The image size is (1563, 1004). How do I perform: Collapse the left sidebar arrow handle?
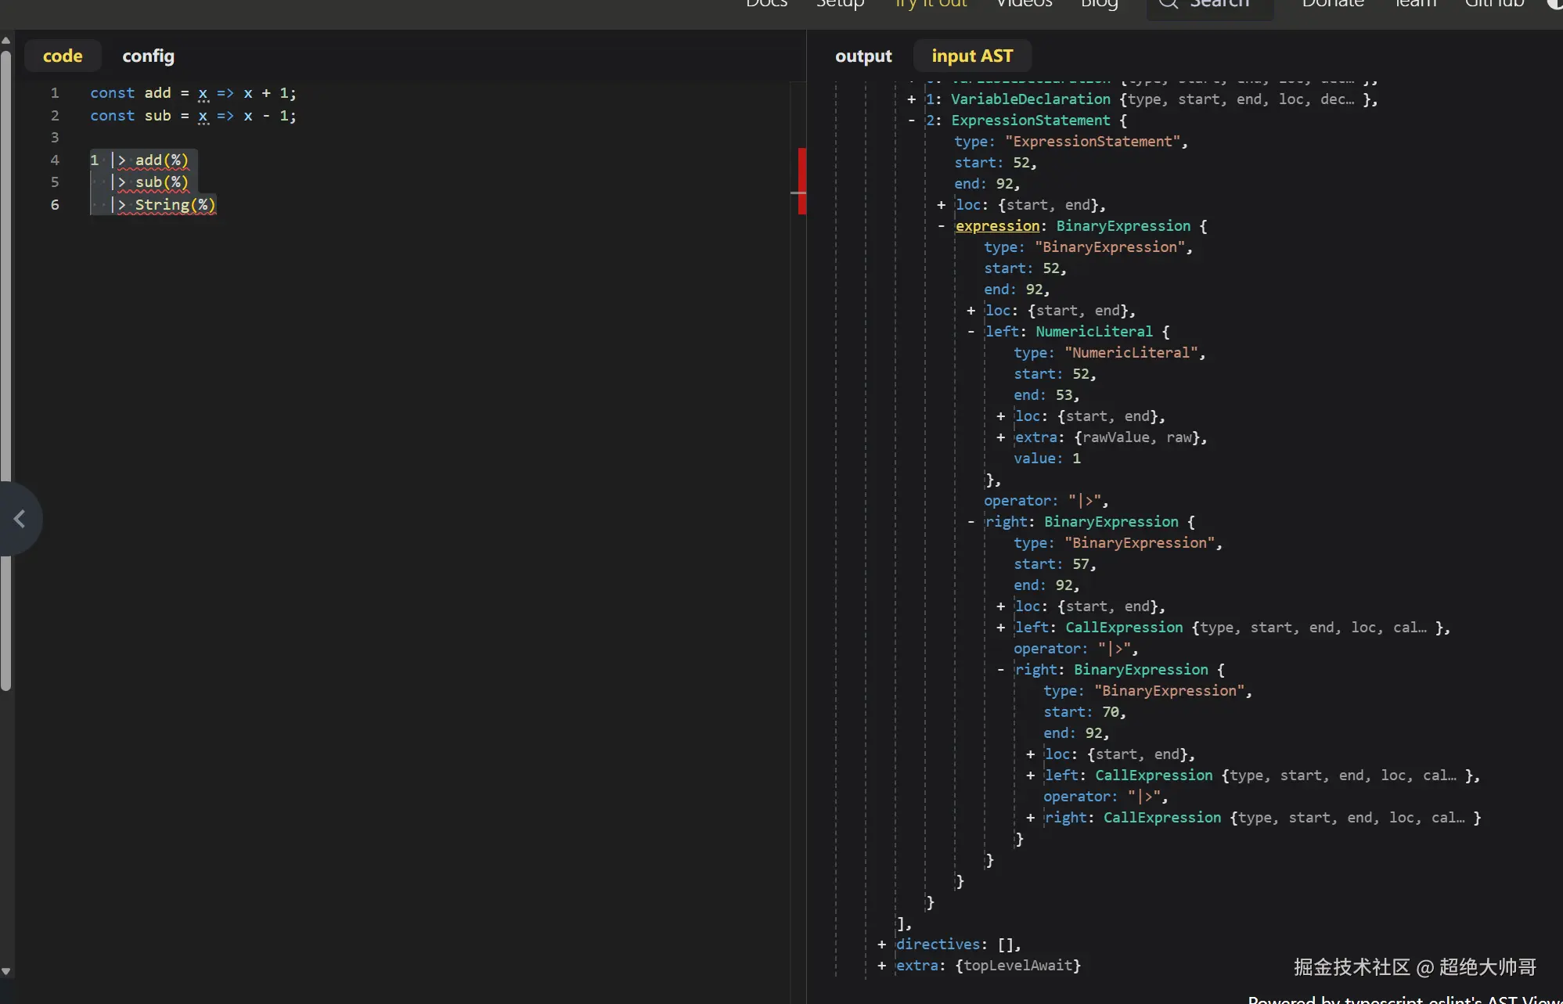[x=20, y=518]
